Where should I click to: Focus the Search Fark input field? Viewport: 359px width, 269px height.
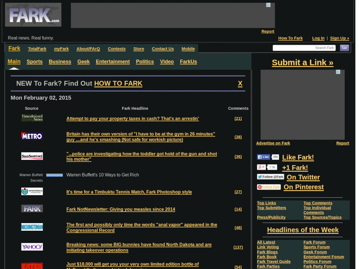tap(304, 48)
